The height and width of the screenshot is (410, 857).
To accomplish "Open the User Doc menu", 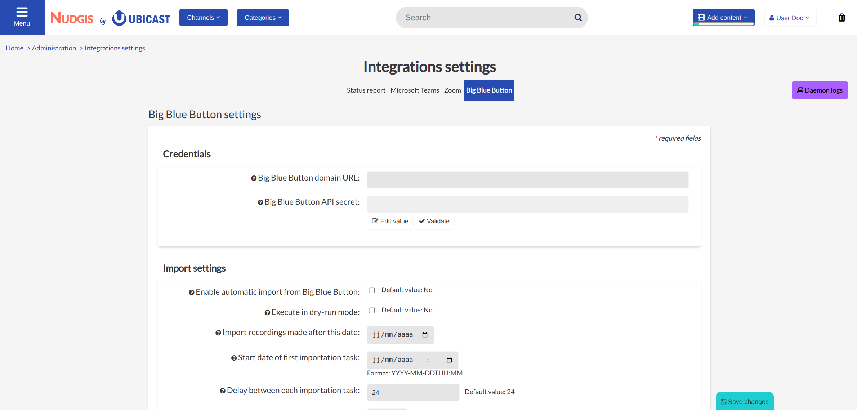I will tap(790, 18).
